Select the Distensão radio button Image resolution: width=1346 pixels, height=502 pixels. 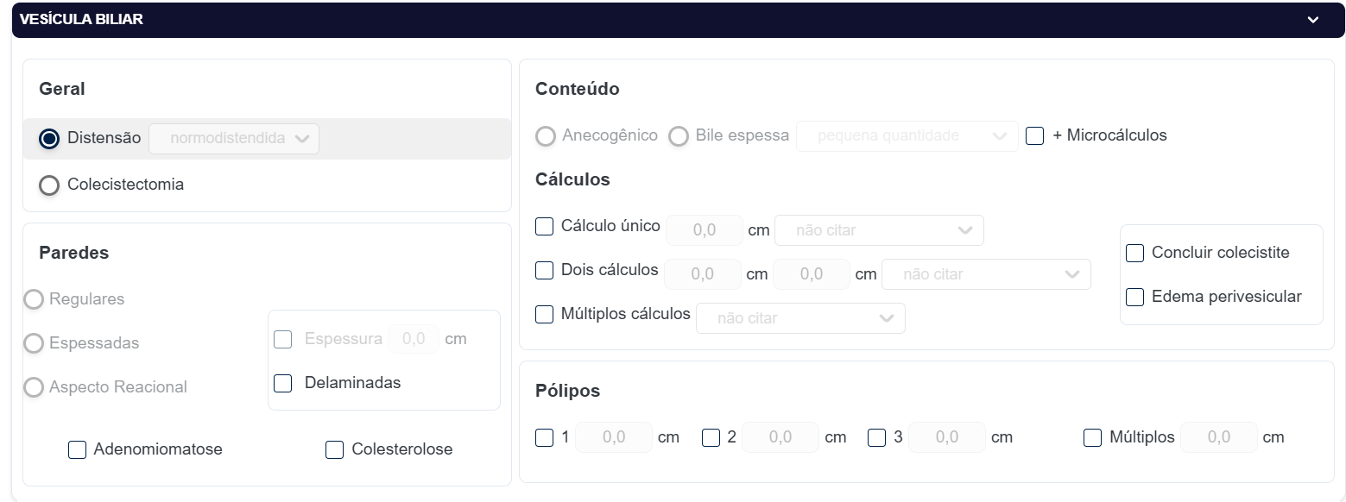(49, 139)
